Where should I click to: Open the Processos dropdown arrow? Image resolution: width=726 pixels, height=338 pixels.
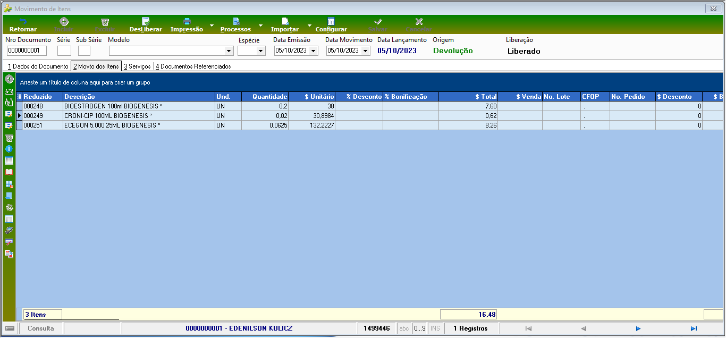coord(260,26)
